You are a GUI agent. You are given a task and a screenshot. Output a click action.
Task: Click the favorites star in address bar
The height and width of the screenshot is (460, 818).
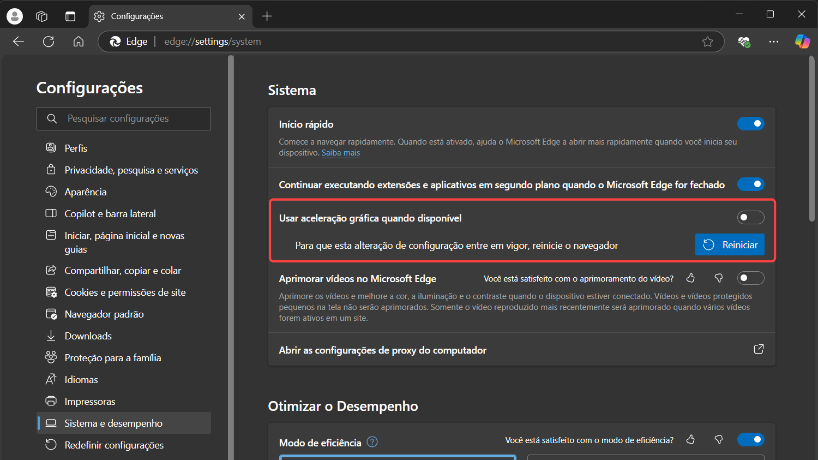(708, 41)
